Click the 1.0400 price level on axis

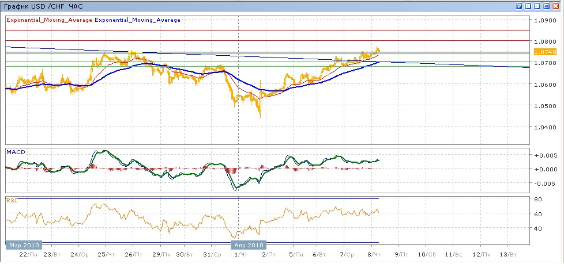point(545,127)
